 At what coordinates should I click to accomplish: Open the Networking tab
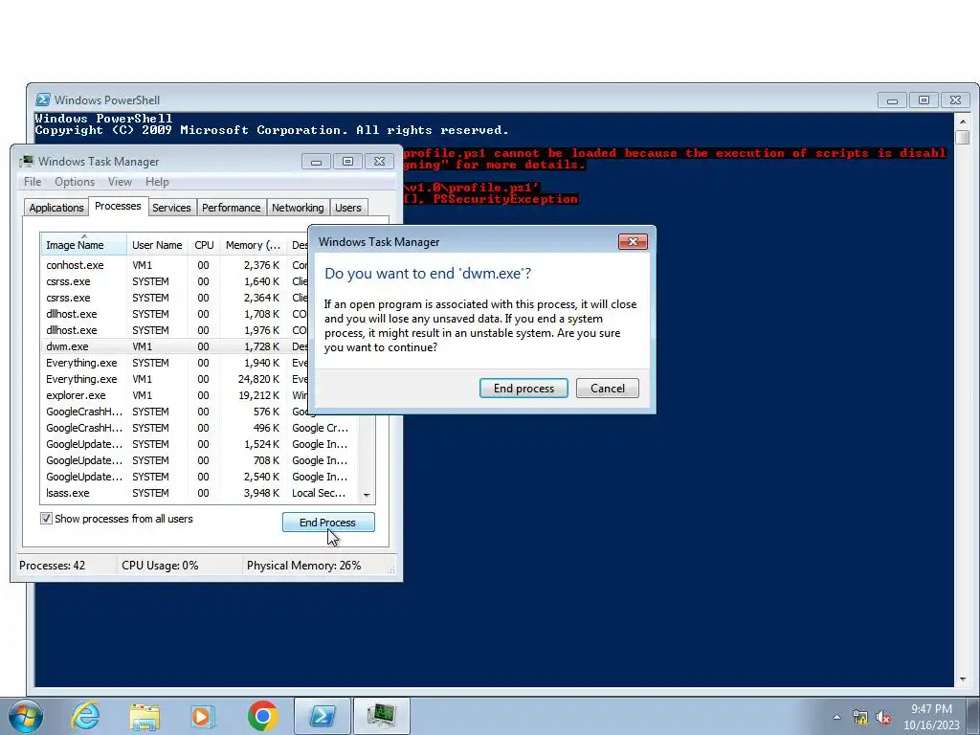298,208
